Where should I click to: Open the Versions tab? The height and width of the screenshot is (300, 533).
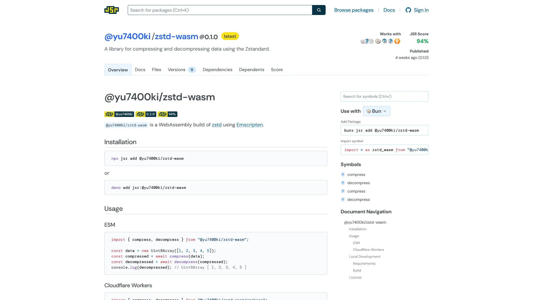pyautogui.click(x=182, y=70)
